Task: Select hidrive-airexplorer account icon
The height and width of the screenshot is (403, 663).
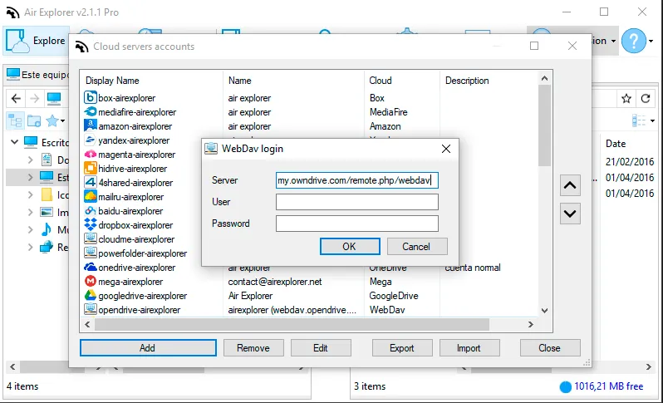Action: (90, 169)
